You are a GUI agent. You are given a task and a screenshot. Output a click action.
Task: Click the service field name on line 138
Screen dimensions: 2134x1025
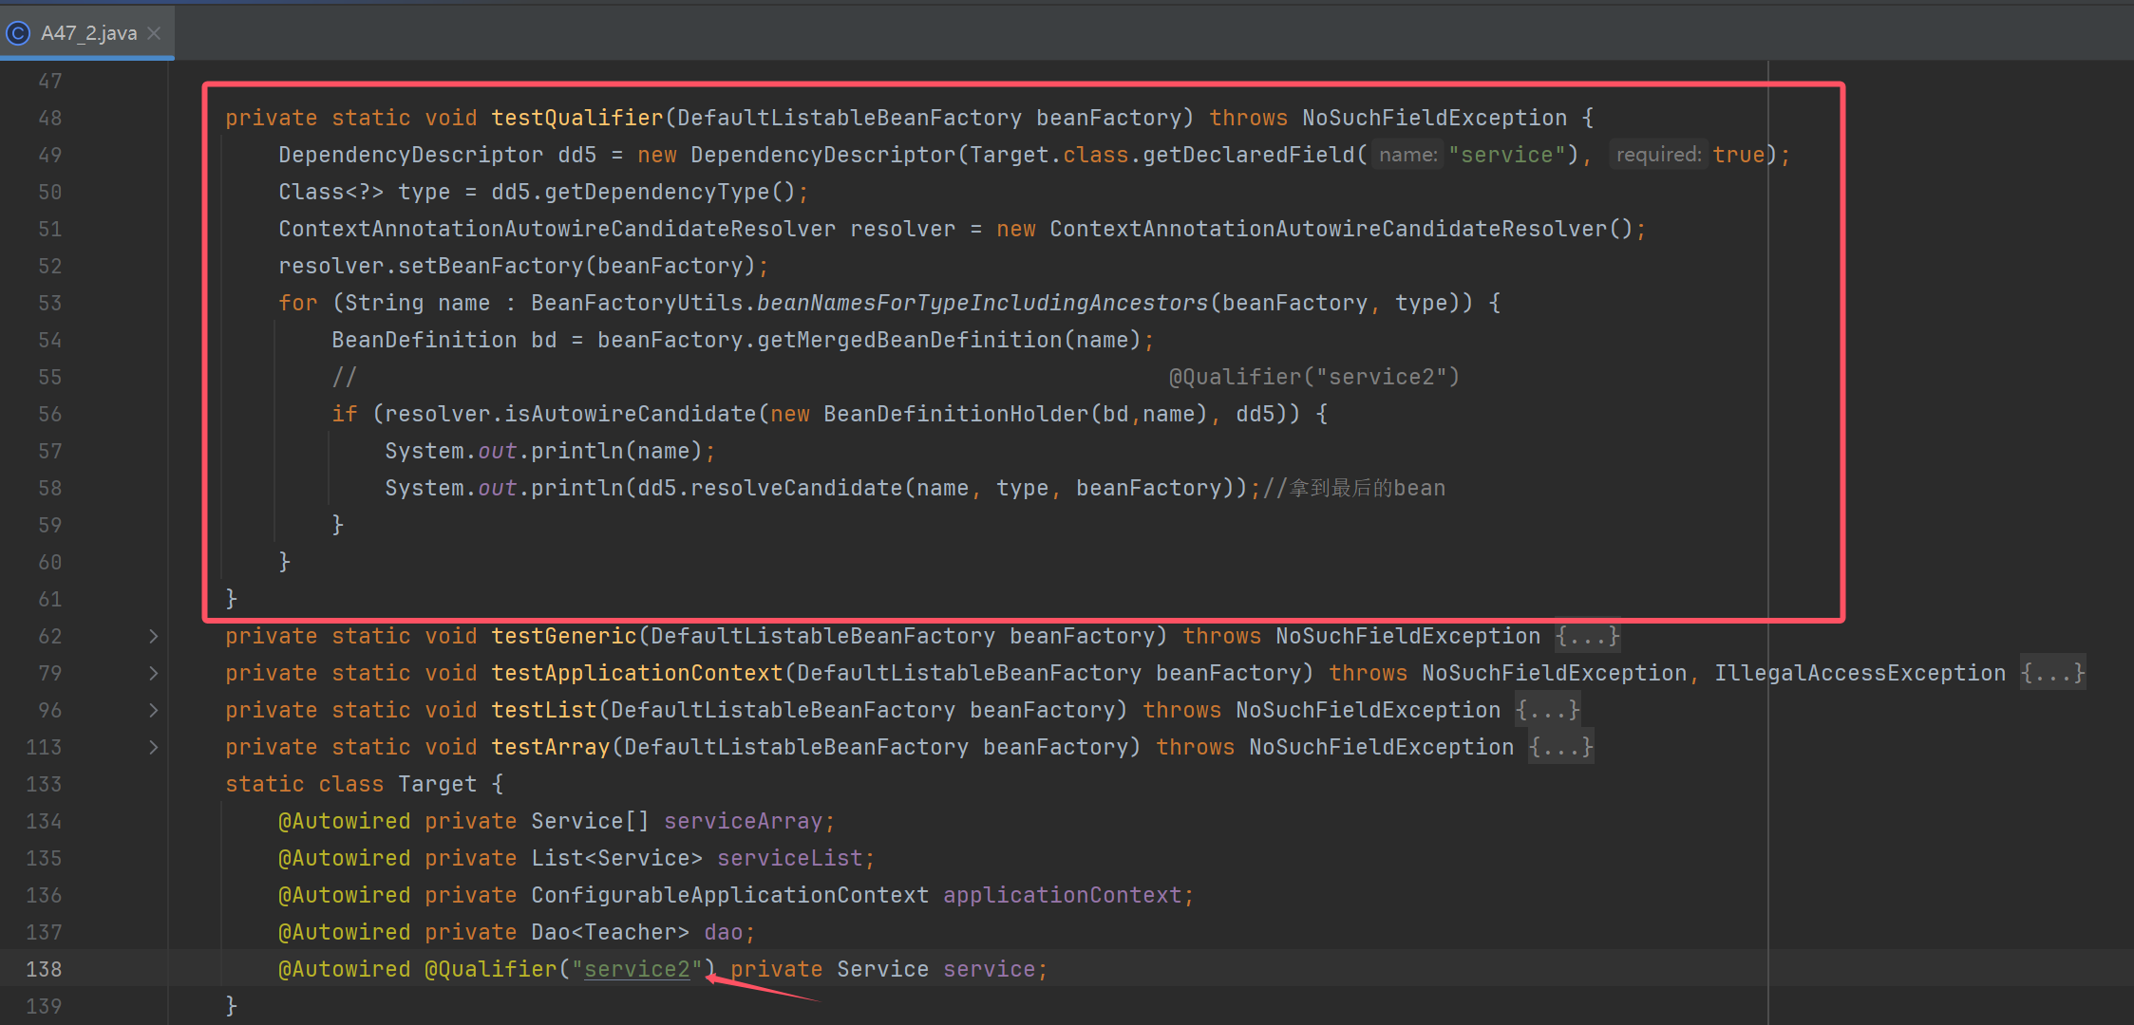click(x=989, y=969)
